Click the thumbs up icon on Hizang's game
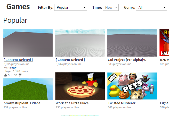Viewport: 169px width, 116px height. coord(5,75)
